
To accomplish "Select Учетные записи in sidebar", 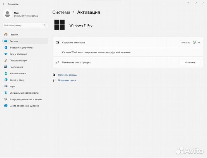I will click(x=25, y=73).
